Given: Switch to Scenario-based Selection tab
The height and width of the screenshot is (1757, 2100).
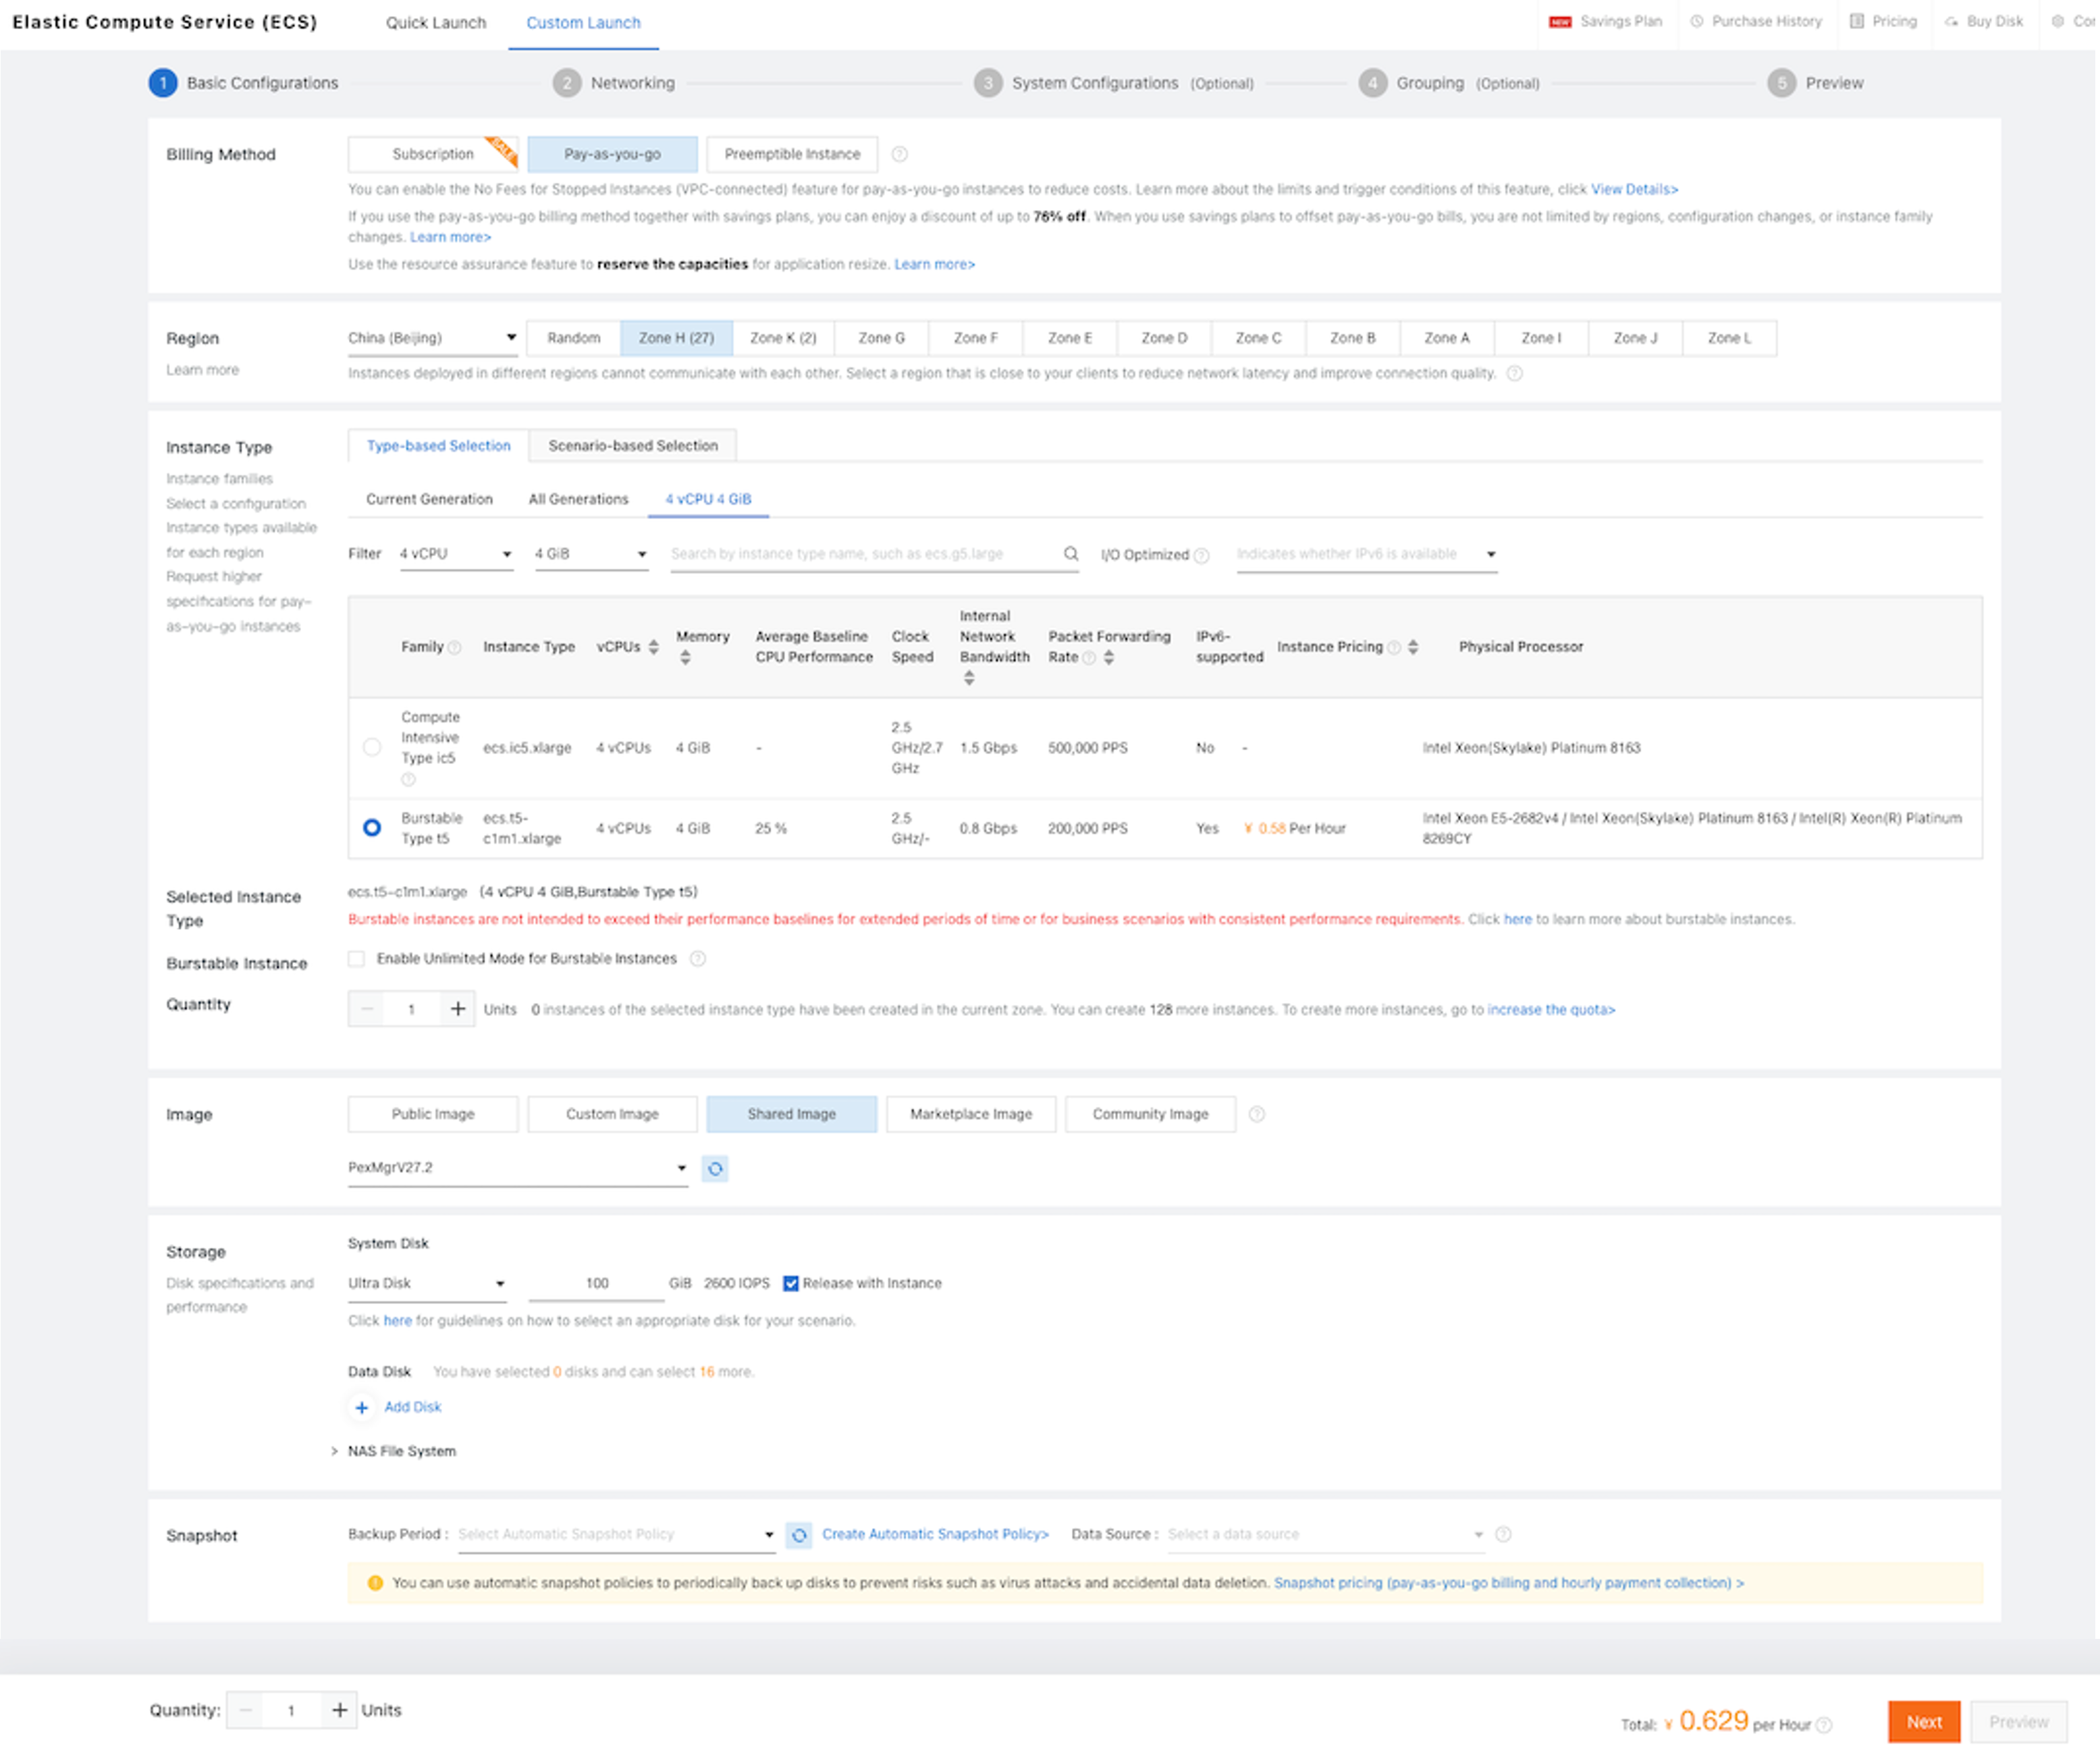Looking at the screenshot, I should click(632, 446).
